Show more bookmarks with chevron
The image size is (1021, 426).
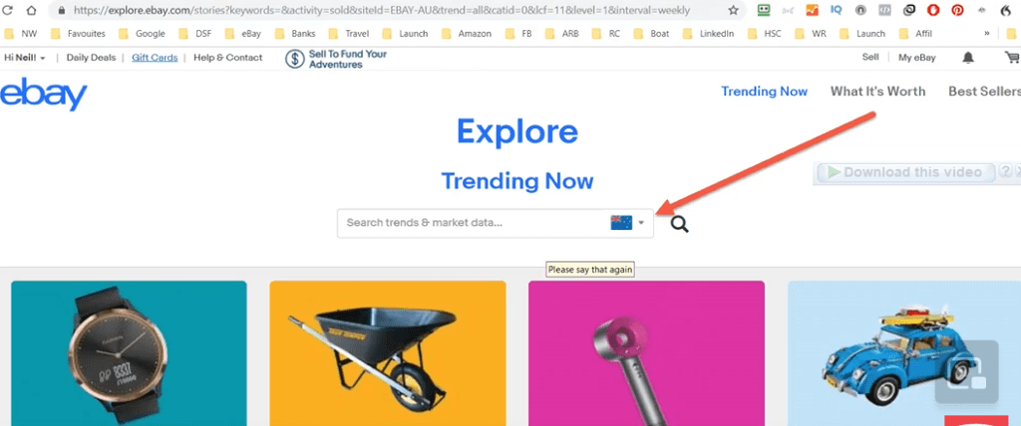(987, 34)
